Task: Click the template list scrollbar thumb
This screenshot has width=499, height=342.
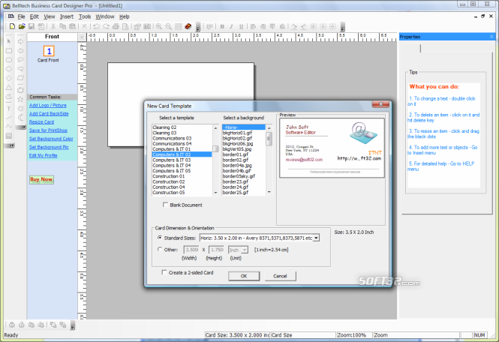Action: tap(215, 148)
